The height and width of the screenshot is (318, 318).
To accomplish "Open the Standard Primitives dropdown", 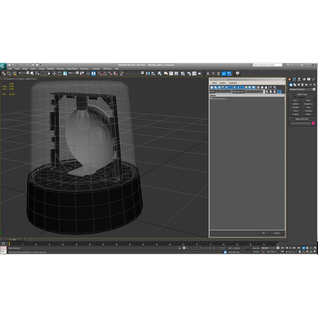I will pos(302,90).
